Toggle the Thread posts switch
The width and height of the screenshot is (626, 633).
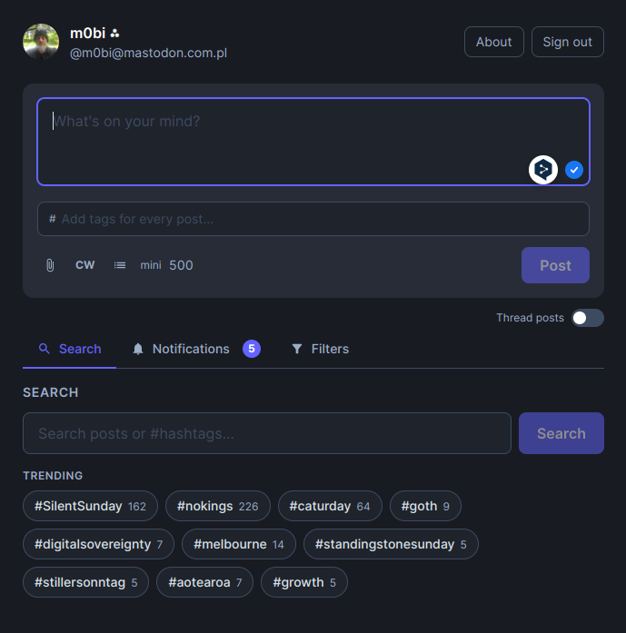coord(587,318)
